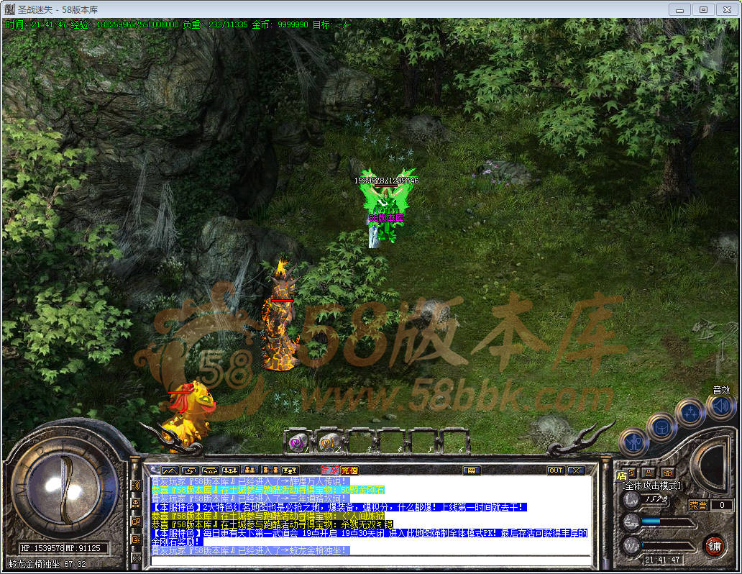Click the 21:41:47 clock in right panel
Screen dimensions: 742x574
click(x=662, y=560)
